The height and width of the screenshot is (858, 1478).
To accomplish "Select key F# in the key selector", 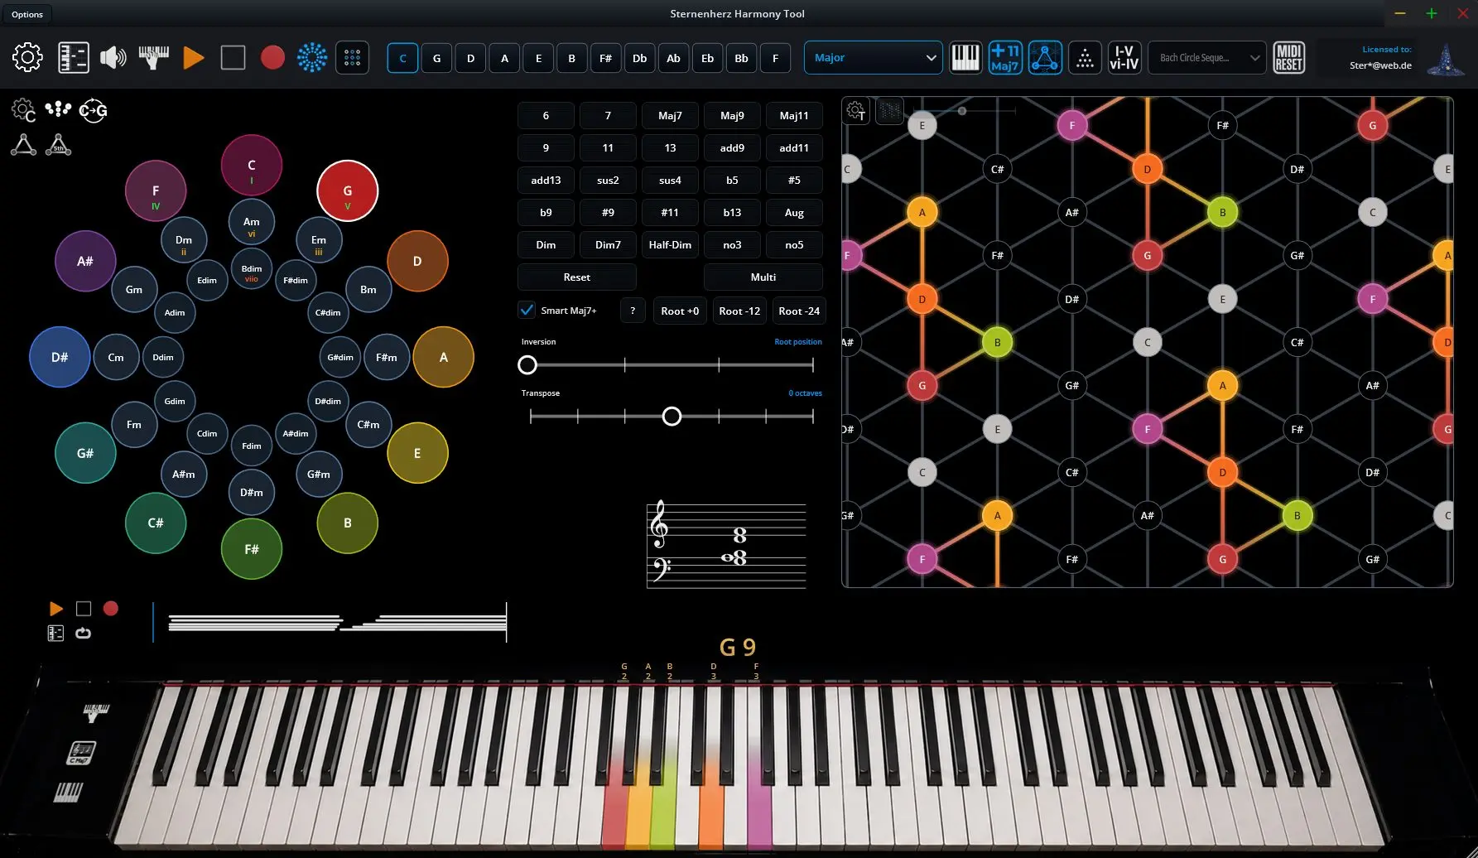I will (x=605, y=58).
